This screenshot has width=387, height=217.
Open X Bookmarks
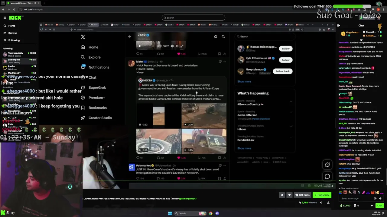[x=94, y=108]
